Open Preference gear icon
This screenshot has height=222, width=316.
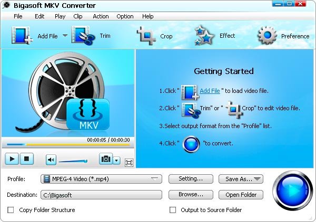(x=267, y=36)
